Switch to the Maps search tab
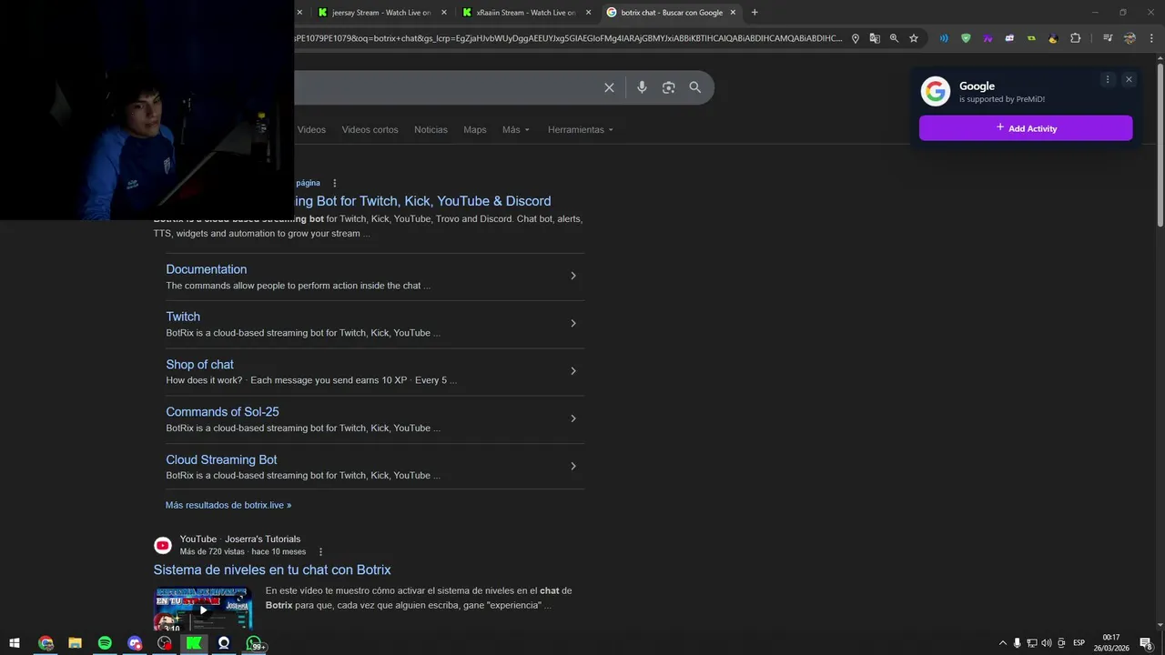The height and width of the screenshot is (655, 1165). [x=475, y=129]
